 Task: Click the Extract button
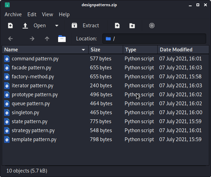coord(85,26)
